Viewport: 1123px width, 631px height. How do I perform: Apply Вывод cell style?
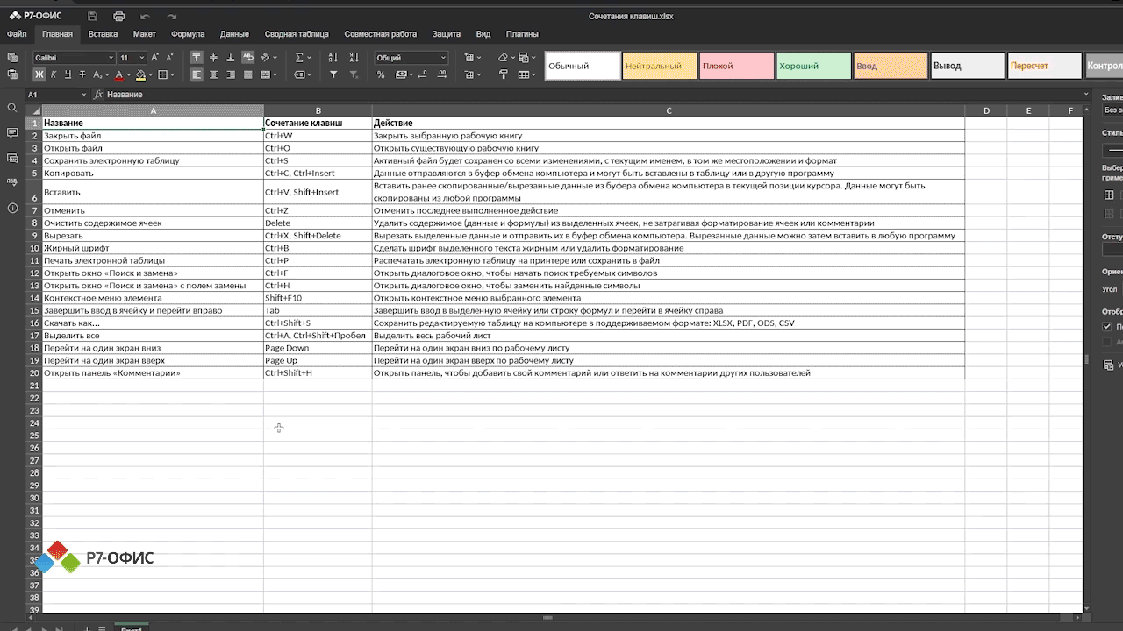(968, 66)
